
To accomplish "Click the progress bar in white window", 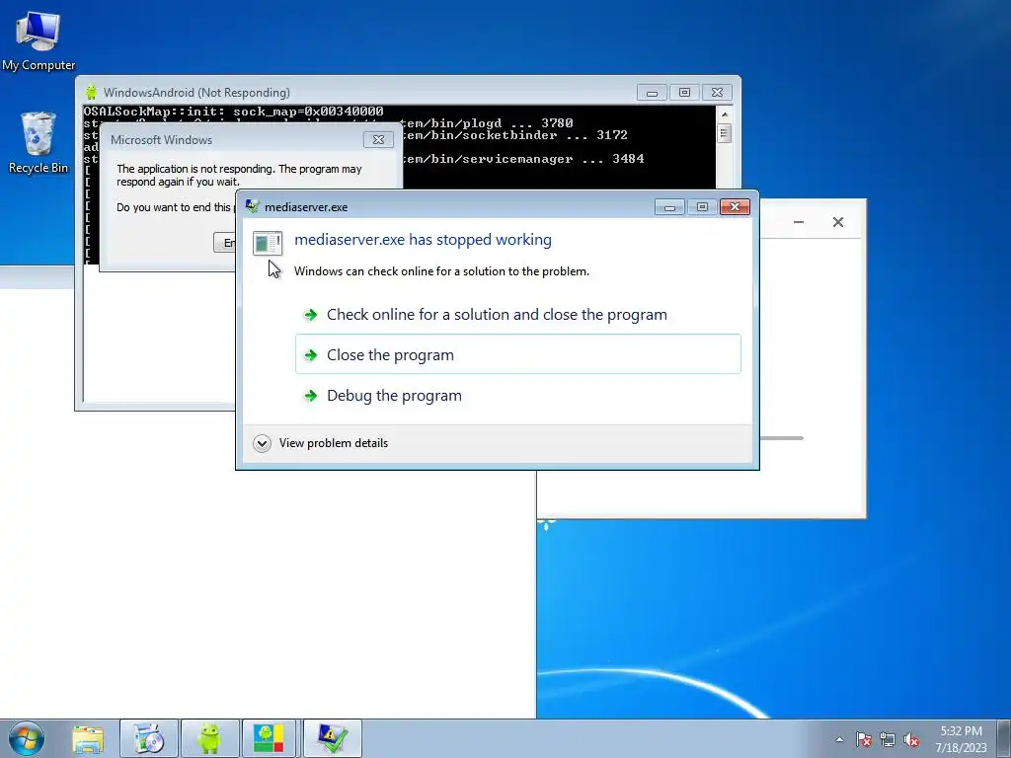I will tap(782, 438).
